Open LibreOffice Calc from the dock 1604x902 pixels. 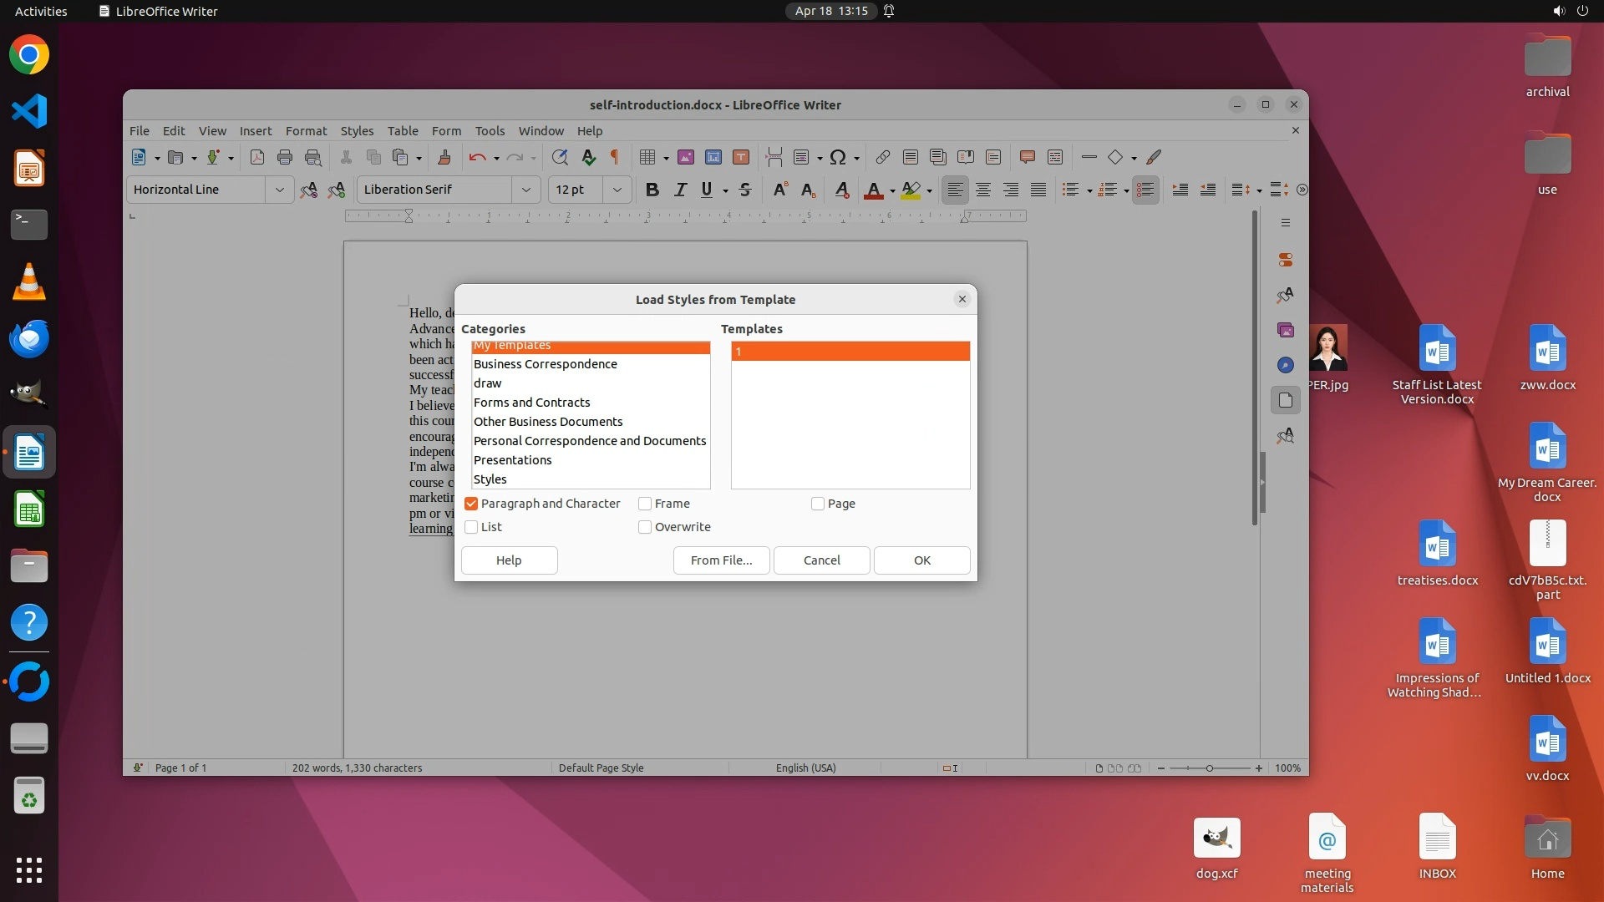click(x=29, y=509)
